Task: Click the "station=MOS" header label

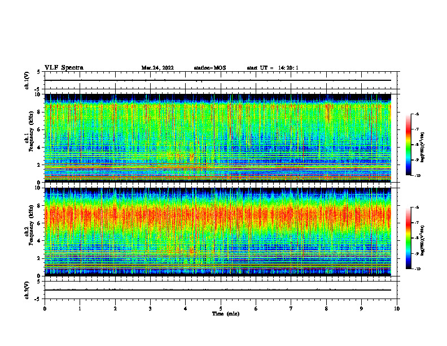Action: pos(210,68)
